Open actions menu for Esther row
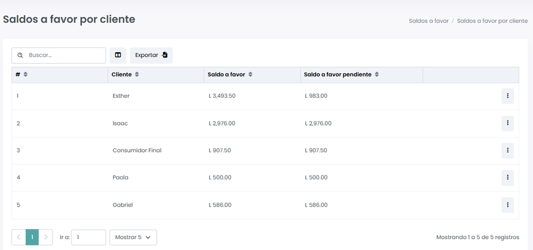The image size is (533, 250). 508,96
